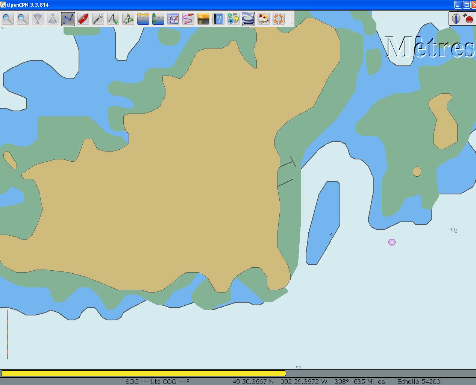Open About OpenCPN help book
This screenshot has width=476, height=385.
point(218,19)
